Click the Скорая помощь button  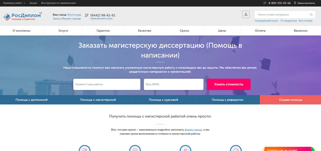tap(291, 100)
